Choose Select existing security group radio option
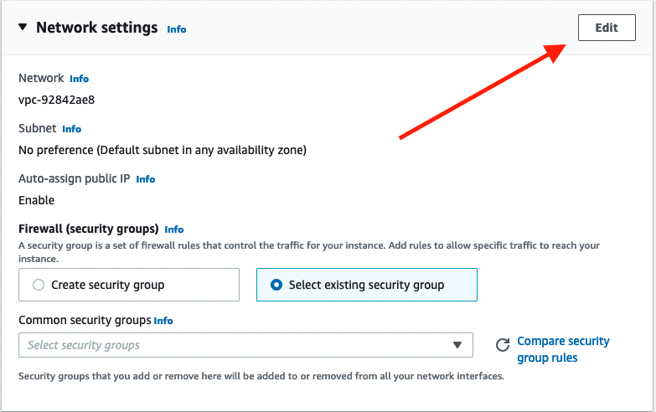Image resolution: width=656 pixels, height=412 pixels. tap(276, 285)
